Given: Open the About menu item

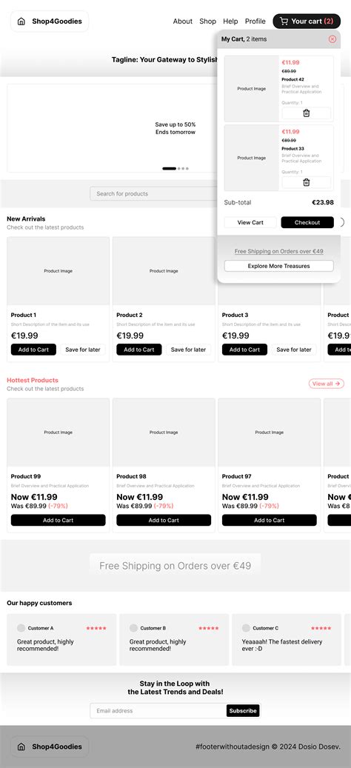Looking at the screenshot, I should [183, 21].
